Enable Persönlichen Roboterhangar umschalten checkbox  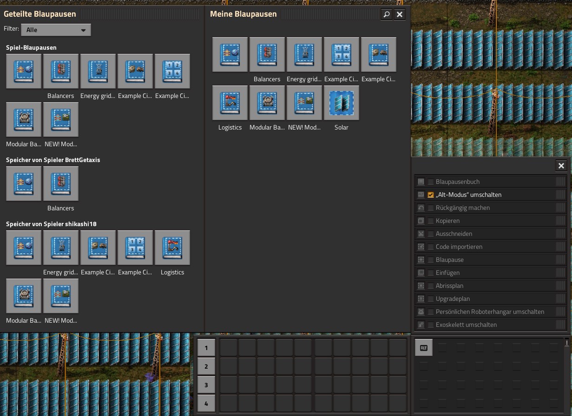[431, 312]
